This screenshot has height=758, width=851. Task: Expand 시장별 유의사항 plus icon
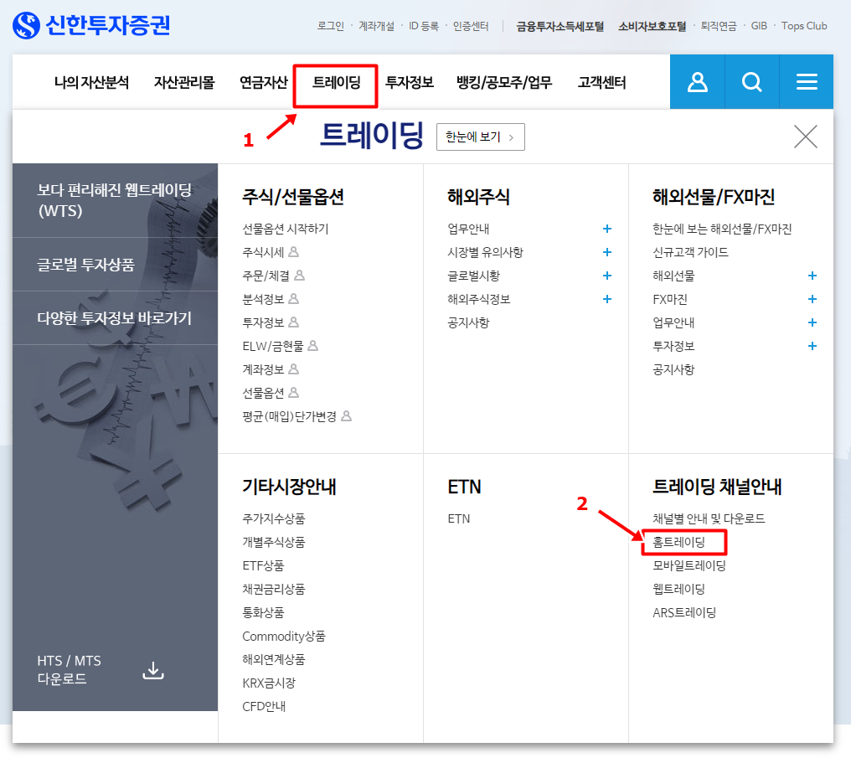tap(607, 252)
